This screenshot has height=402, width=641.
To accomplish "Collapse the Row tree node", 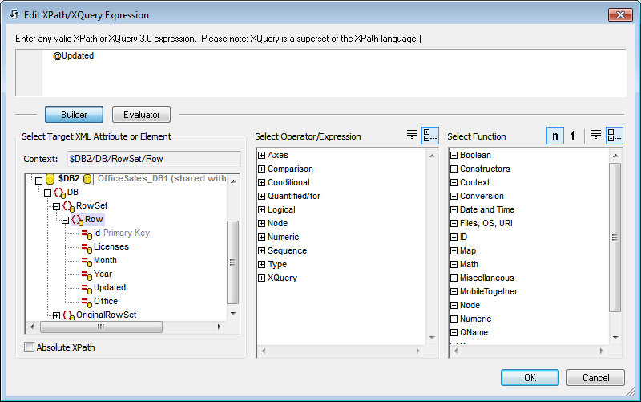I will click(66, 220).
